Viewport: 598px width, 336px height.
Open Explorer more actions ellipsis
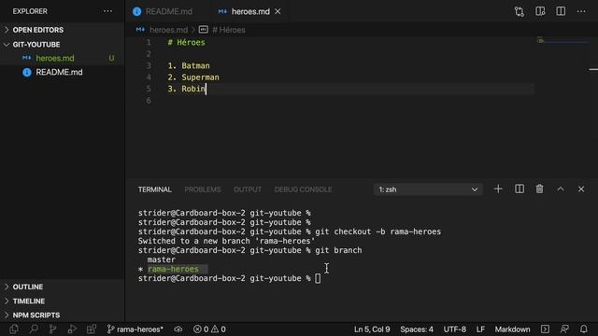pyautogui.click(x=107, y=11)
